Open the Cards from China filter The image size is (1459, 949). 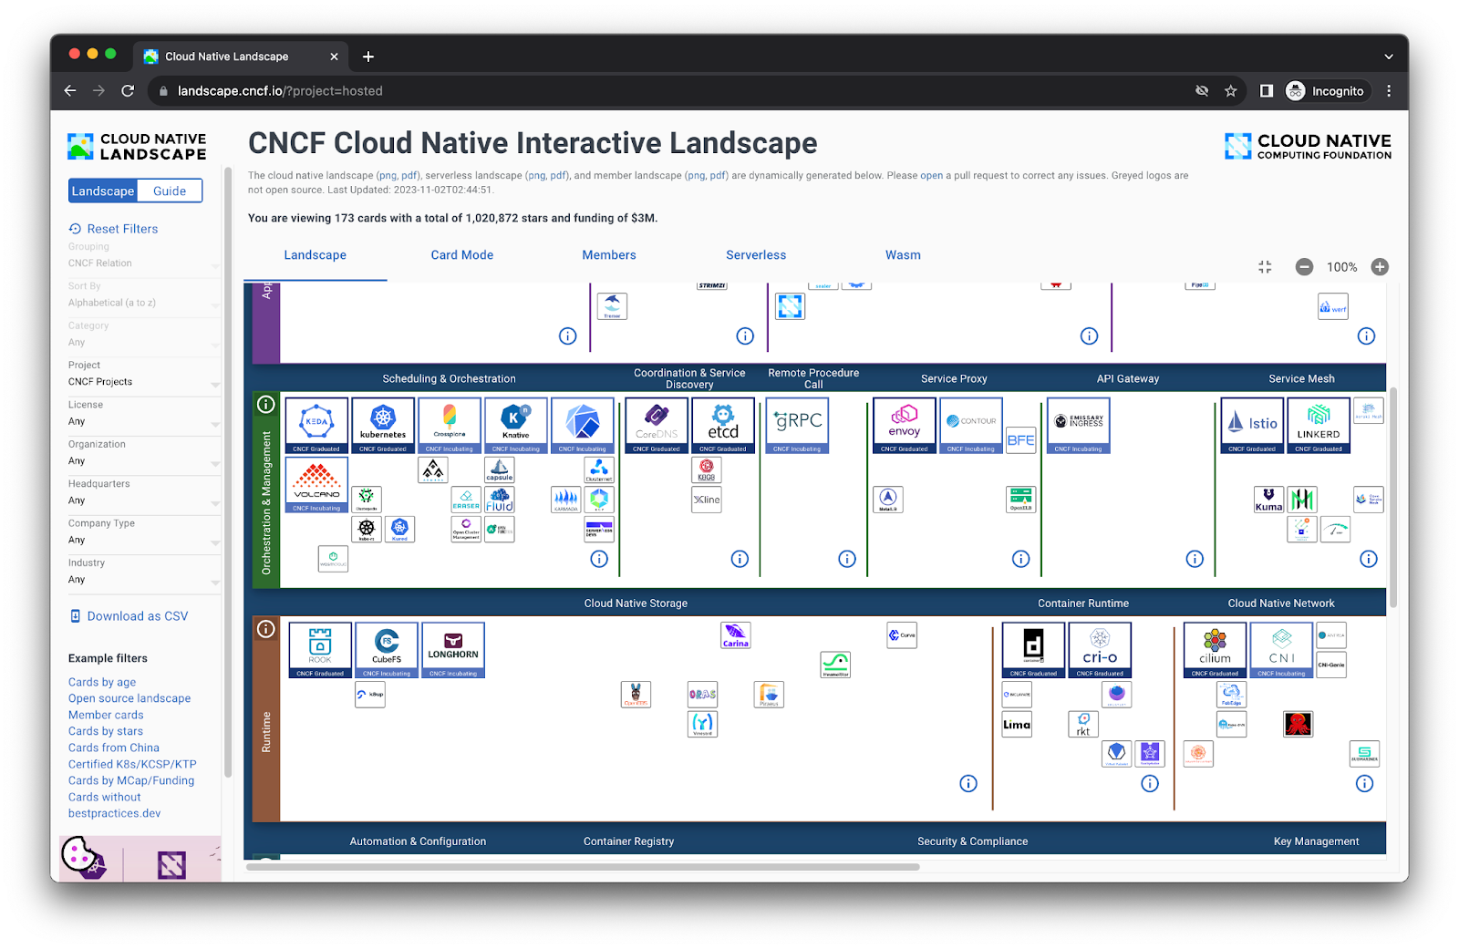tap(114, 748)
